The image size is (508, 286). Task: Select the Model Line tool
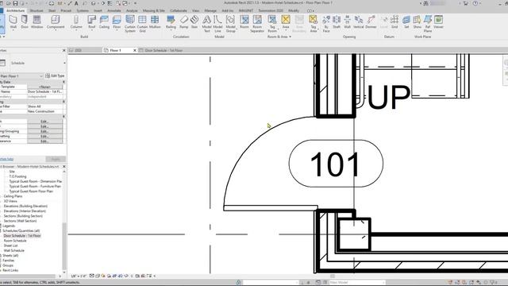click(x=217, y=24)
